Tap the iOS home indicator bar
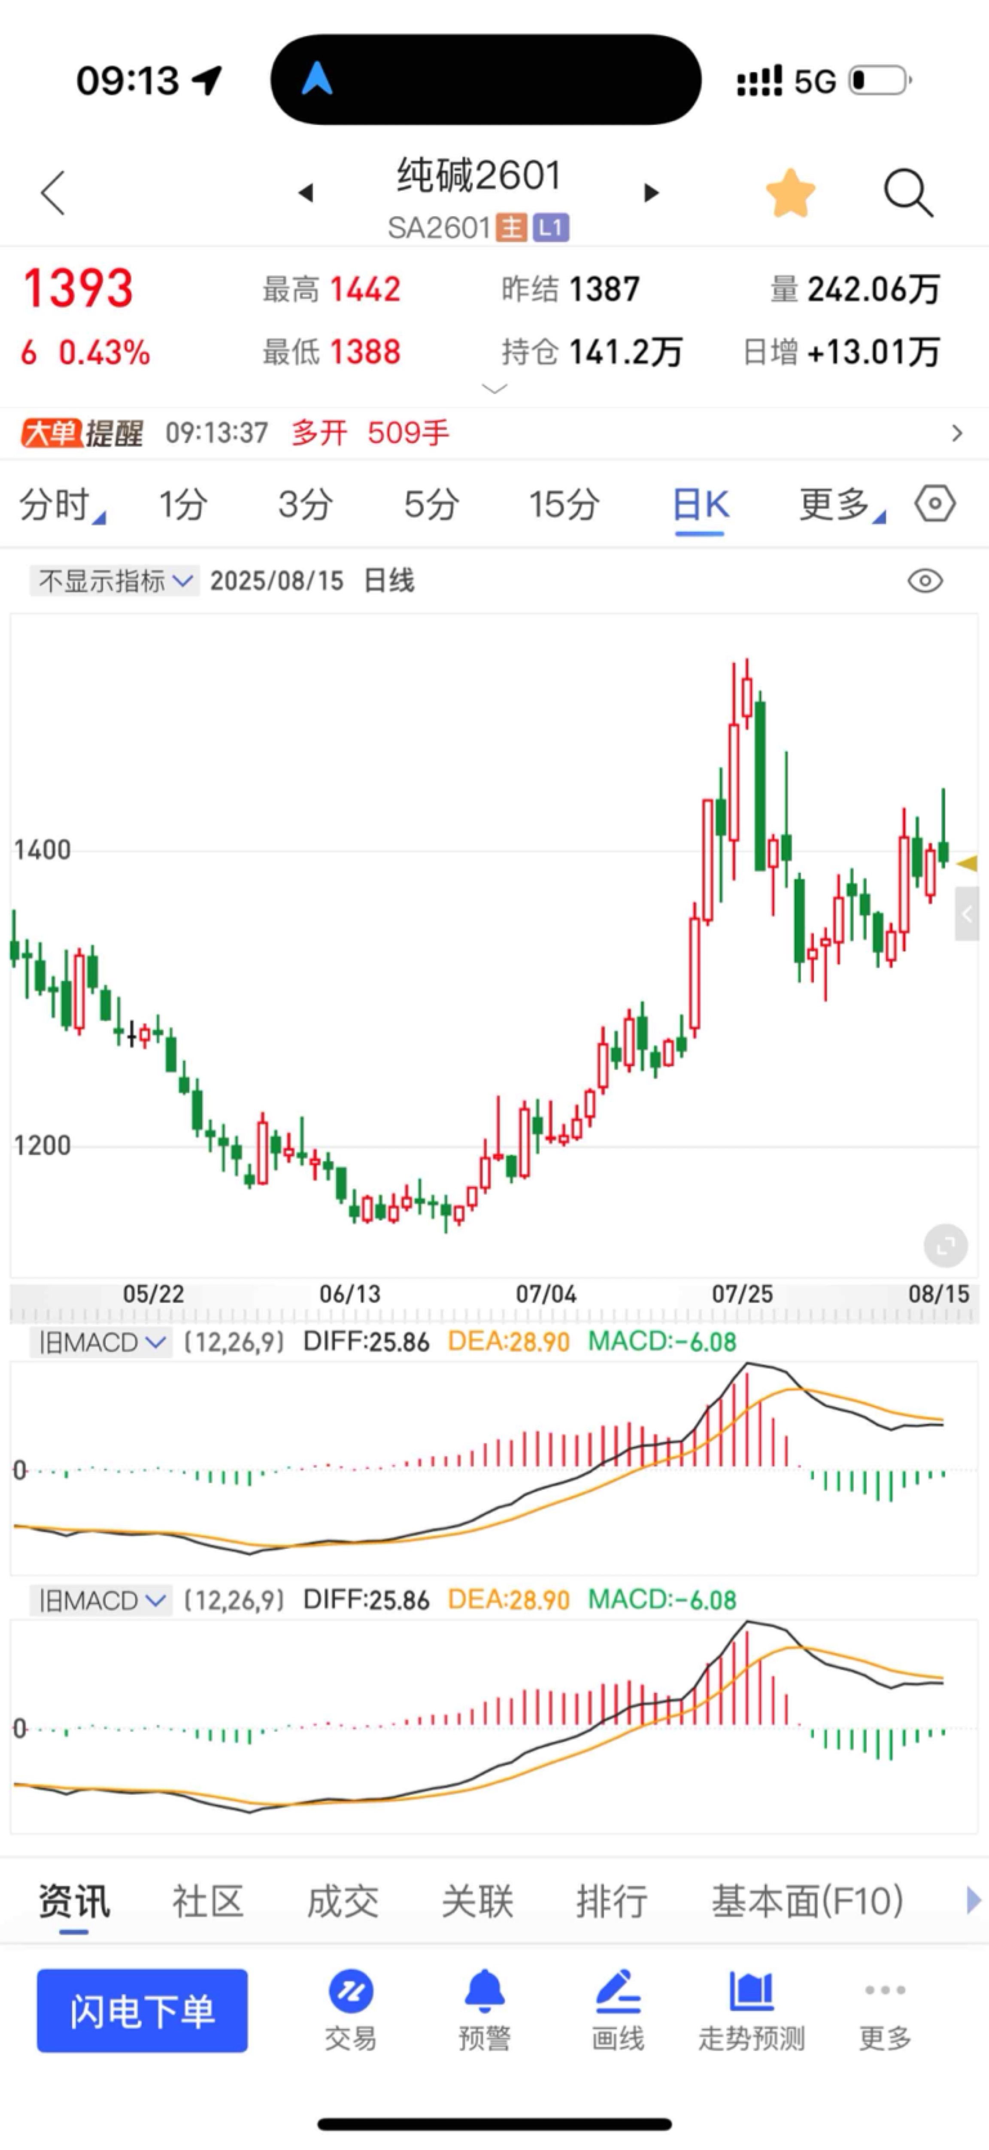Viewport: 989px width, 2150px height. (494, 2124)
